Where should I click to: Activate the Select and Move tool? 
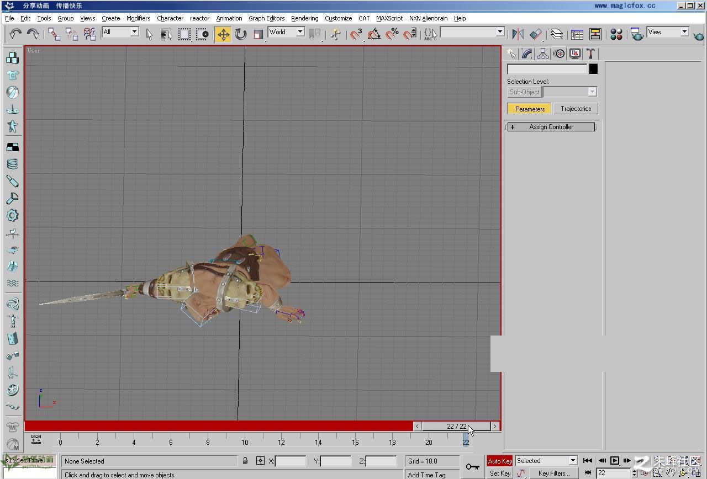point(223,34)
